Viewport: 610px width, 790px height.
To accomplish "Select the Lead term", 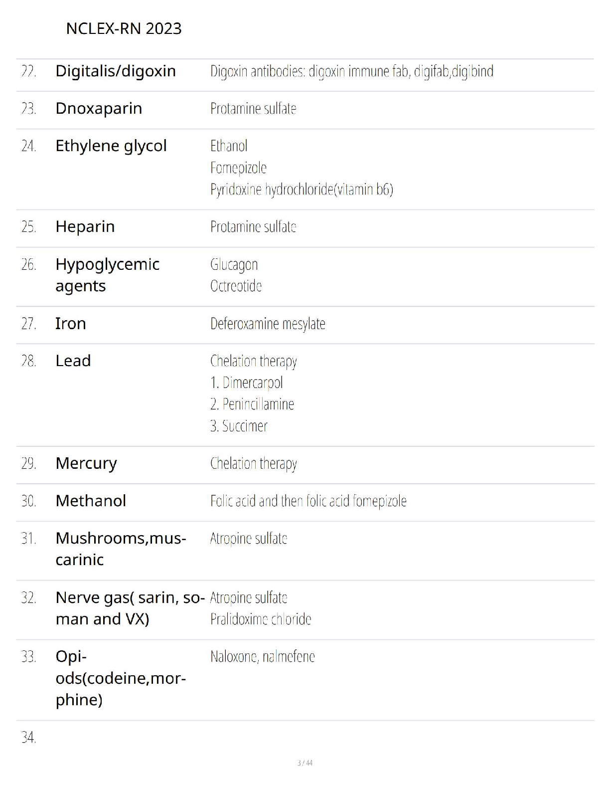I will (x=73, y=361).
